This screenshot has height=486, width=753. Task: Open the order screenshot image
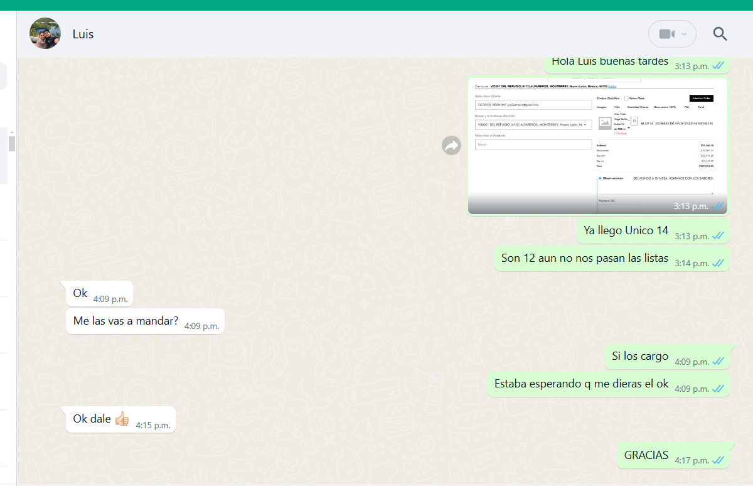coord(596,146)
